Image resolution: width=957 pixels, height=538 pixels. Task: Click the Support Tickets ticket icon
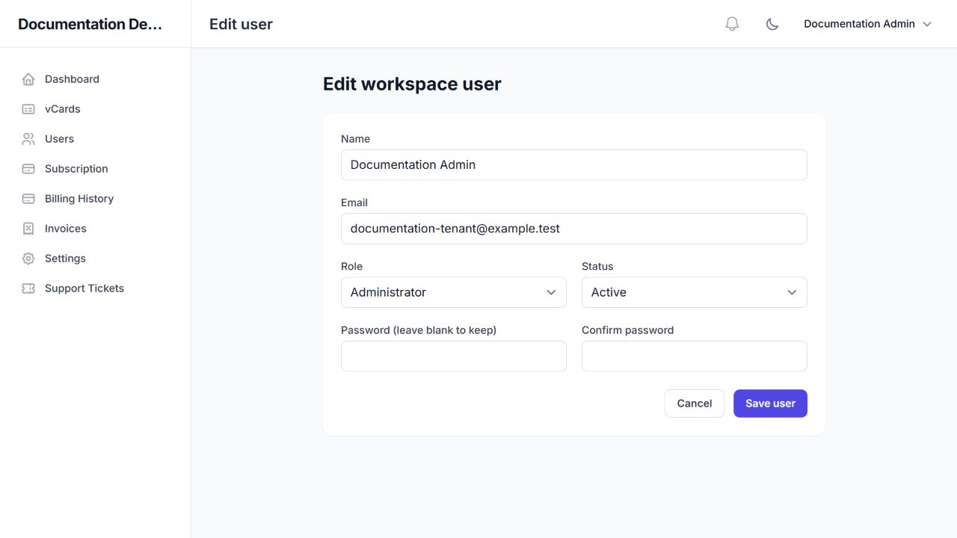coord(28,288)
